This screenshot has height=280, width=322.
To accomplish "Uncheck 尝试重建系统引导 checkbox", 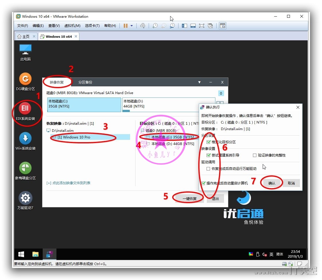I will 209,155.
